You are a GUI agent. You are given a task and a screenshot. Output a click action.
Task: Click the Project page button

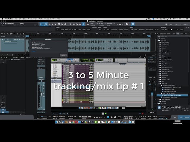(185, 24)
